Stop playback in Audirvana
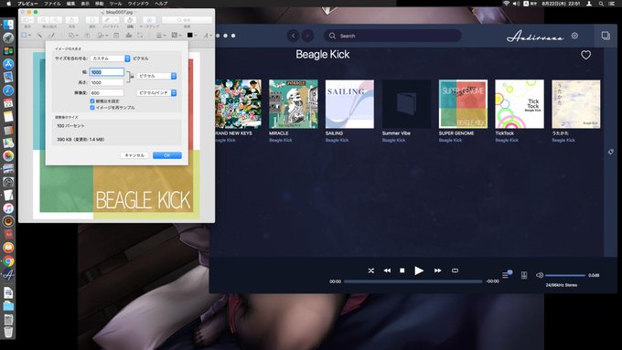This screenshot has height=350, width=622. (402, 270)
